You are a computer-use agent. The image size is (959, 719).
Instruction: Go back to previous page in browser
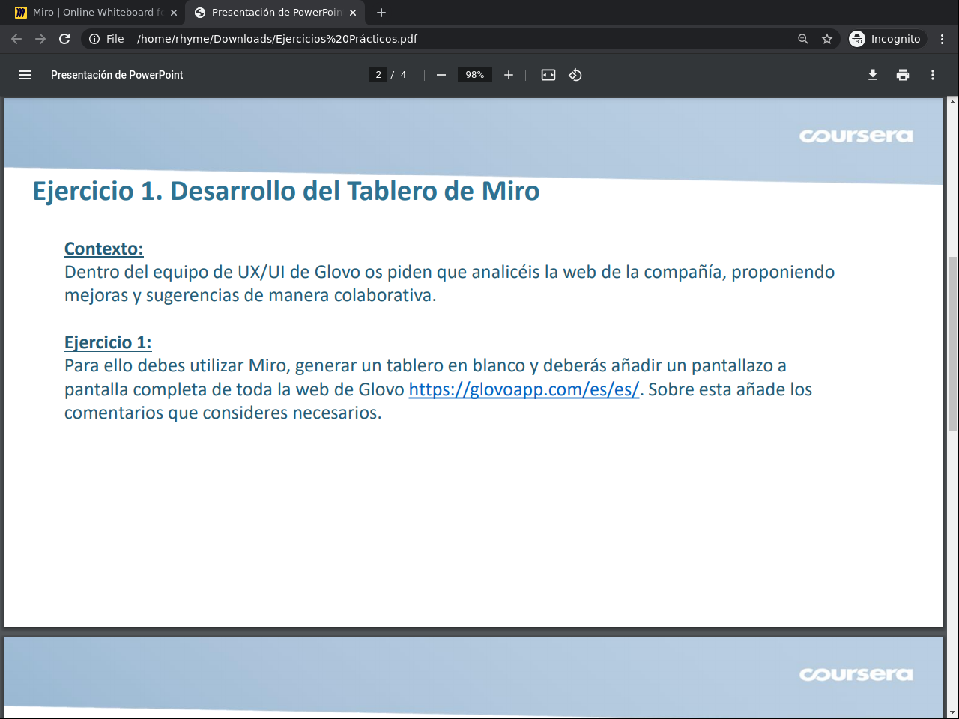pos(16,39)
